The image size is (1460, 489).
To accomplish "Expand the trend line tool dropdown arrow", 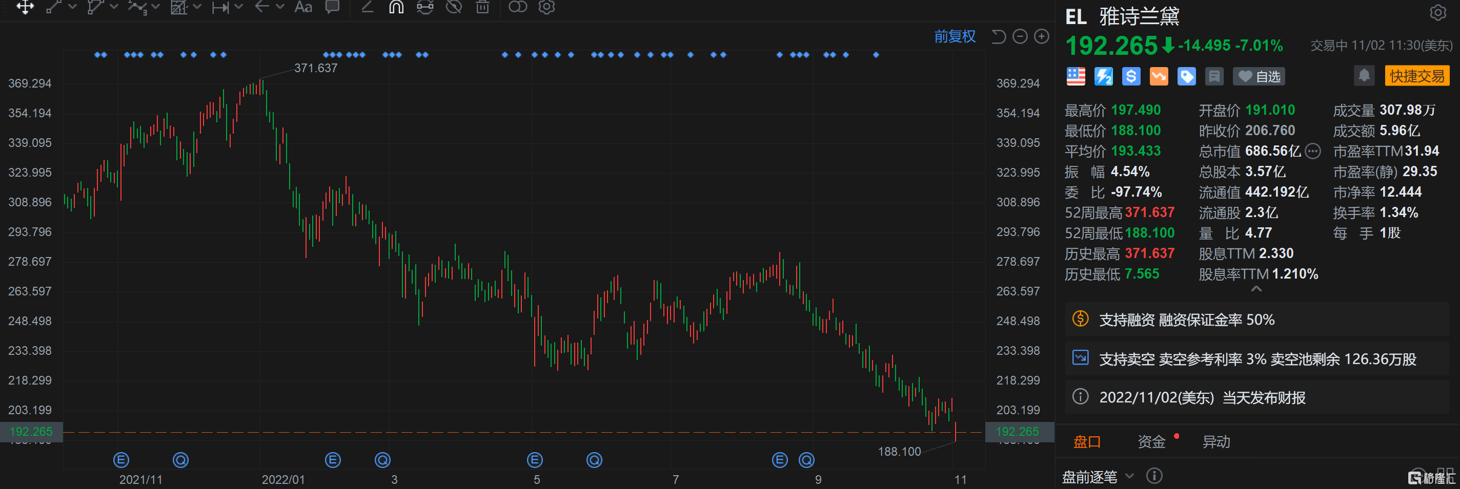I will tap(72, 7).
